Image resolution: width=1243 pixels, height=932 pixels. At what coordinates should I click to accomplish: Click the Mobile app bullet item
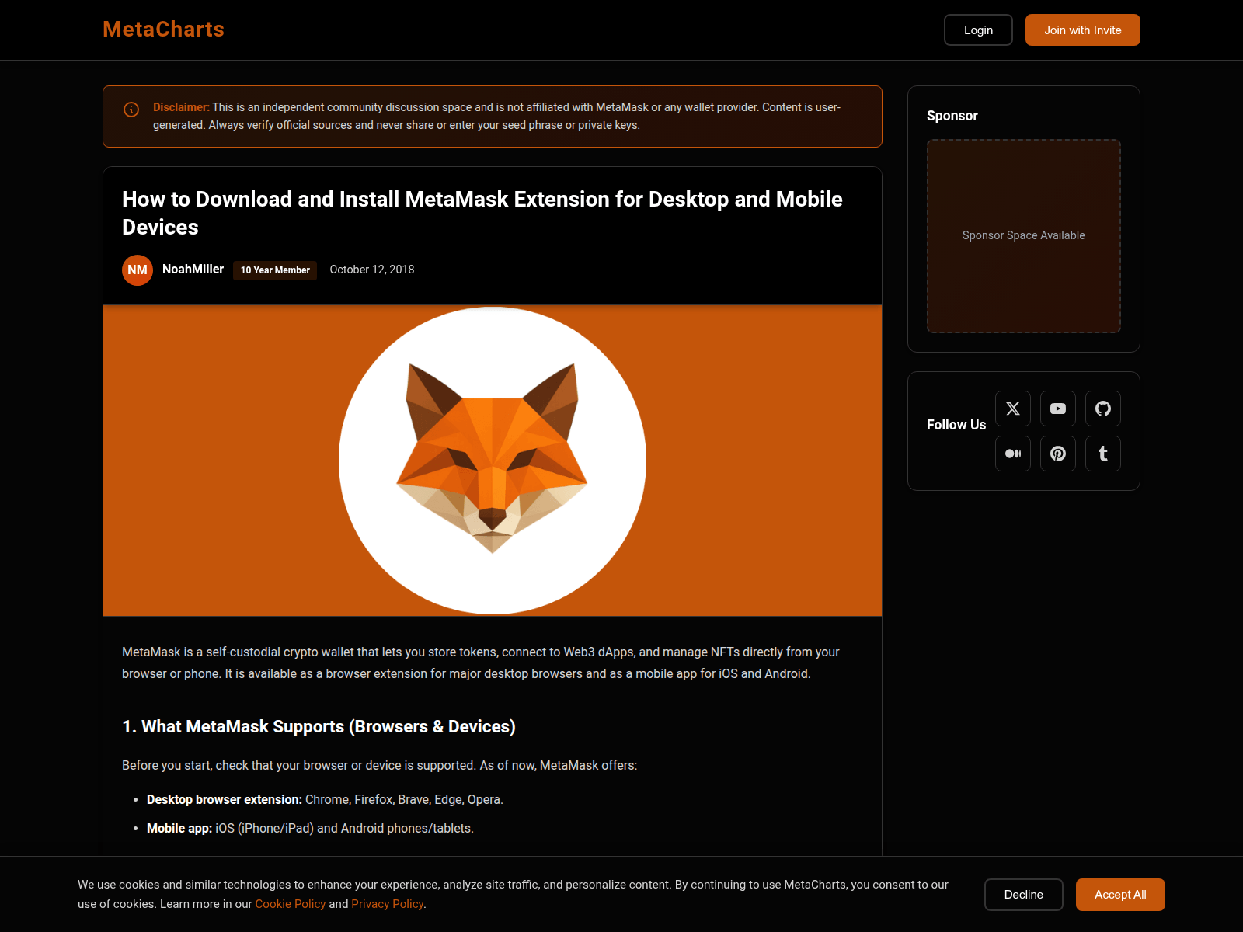(310, 828)
